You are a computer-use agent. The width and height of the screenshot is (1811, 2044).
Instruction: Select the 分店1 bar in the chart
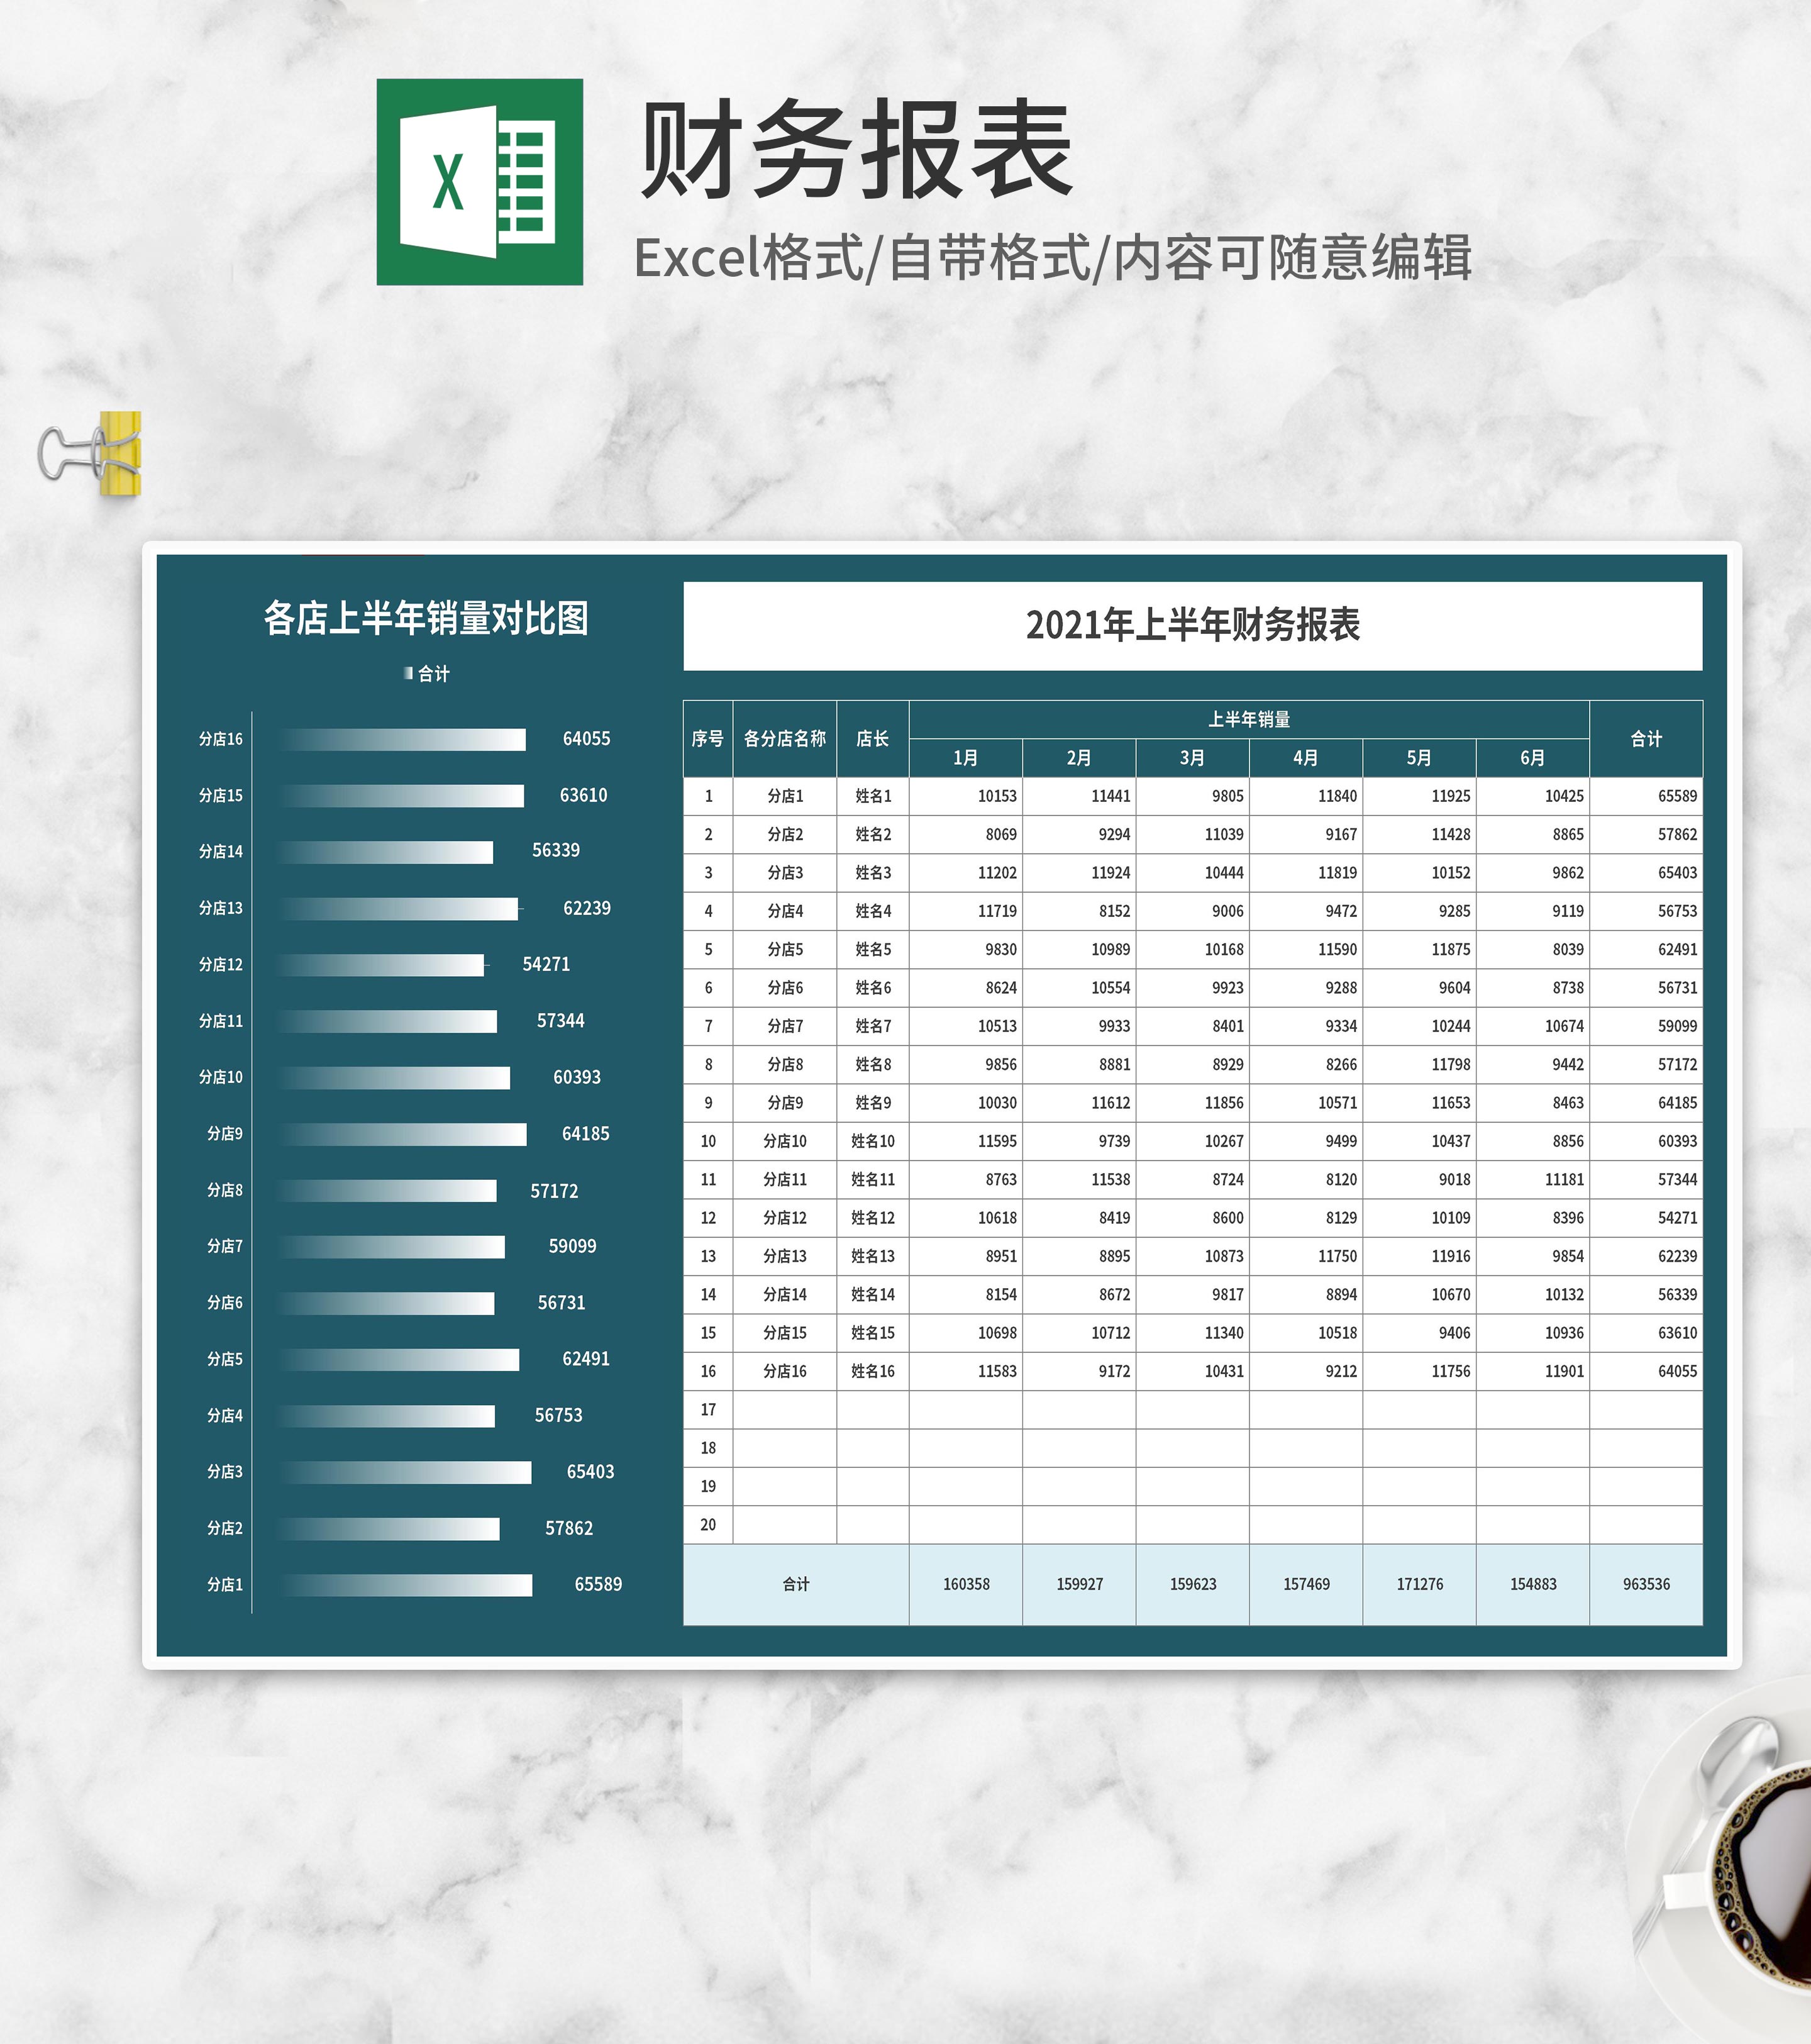407,1584
